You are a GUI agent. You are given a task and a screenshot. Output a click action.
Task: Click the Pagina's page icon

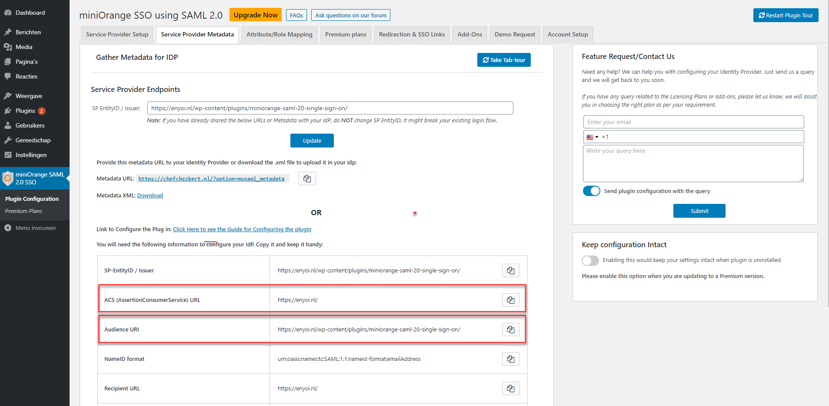[x=8, y=62]
